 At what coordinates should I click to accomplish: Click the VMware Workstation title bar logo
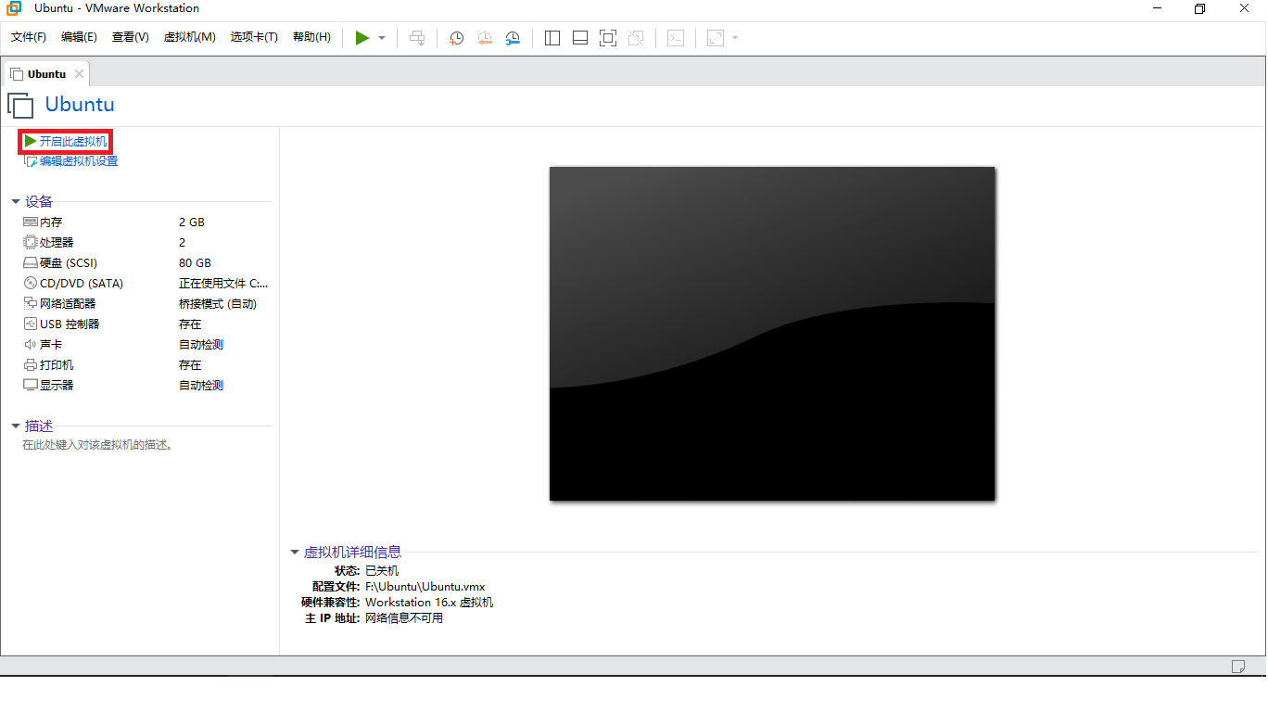[14, 9]
